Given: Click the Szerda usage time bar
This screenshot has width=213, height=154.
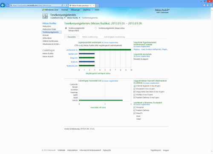Looking at the screenshot, I should point(101,100).
